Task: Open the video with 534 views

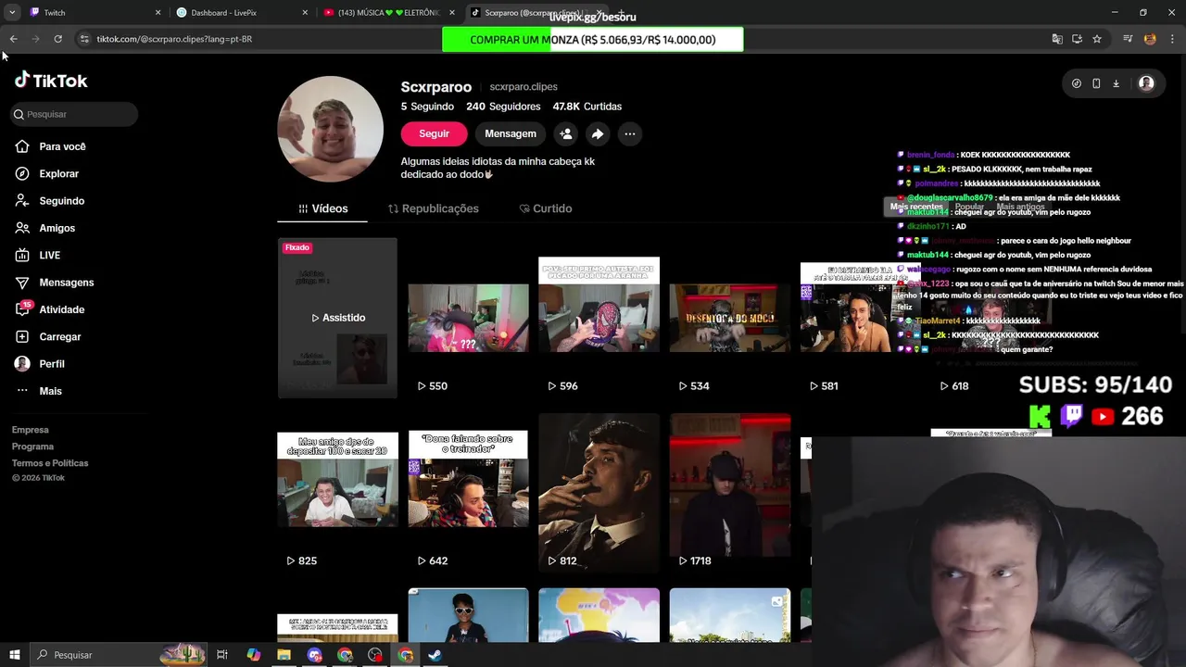Action: pyautogui.click(x=730, y=318)
